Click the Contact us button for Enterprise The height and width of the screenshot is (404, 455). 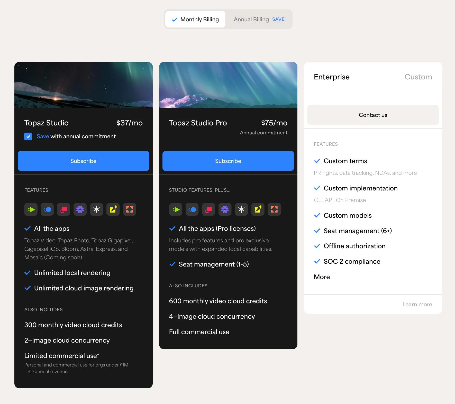pos(373,115)
